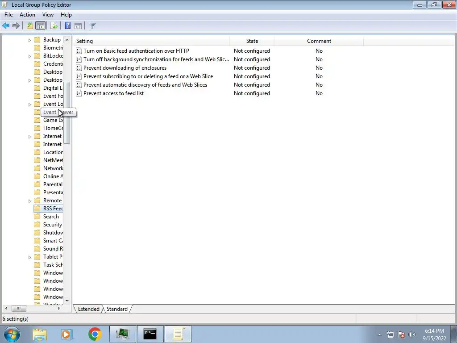Click horizontal scrollbar right arrow in tree
Viewport: 457px width, 343px height.
coord(59,308)
